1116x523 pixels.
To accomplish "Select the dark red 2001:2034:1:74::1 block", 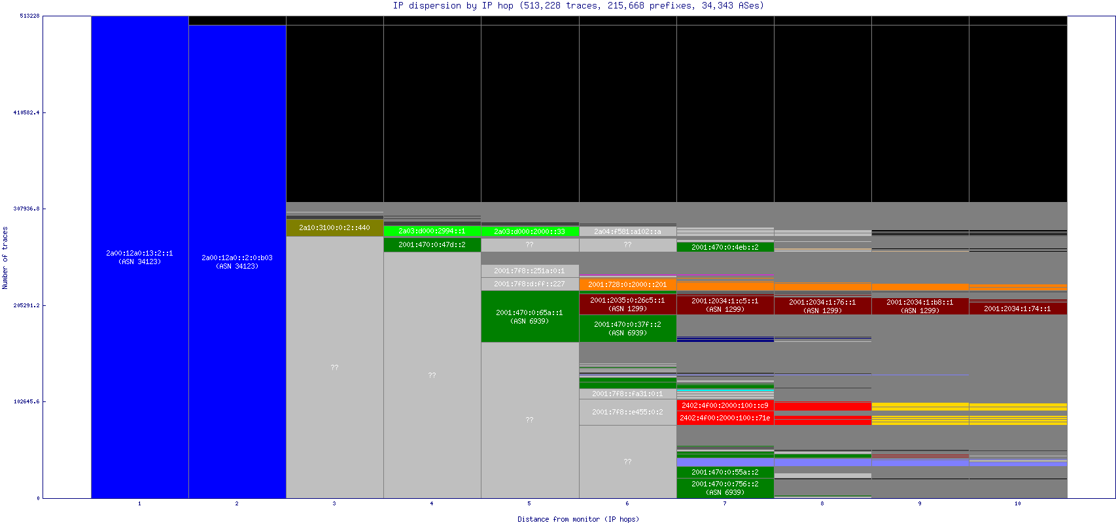I will click(1017, 309).
